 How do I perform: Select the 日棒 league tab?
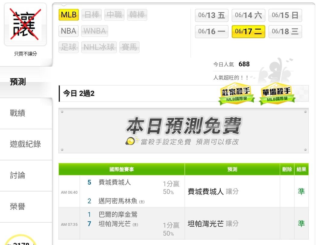pos(91,15)
